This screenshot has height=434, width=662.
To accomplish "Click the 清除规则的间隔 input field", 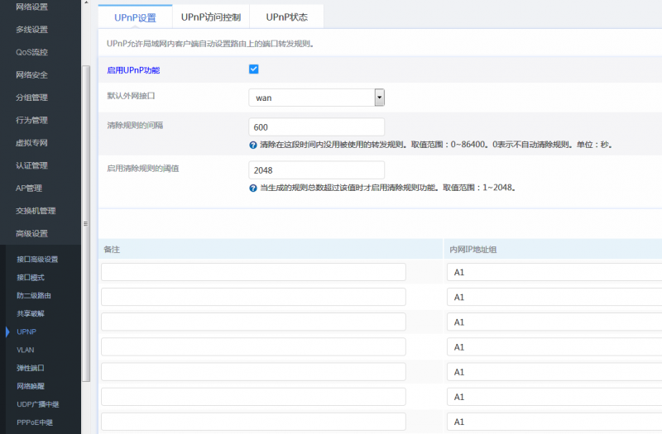I will point(316,127).
